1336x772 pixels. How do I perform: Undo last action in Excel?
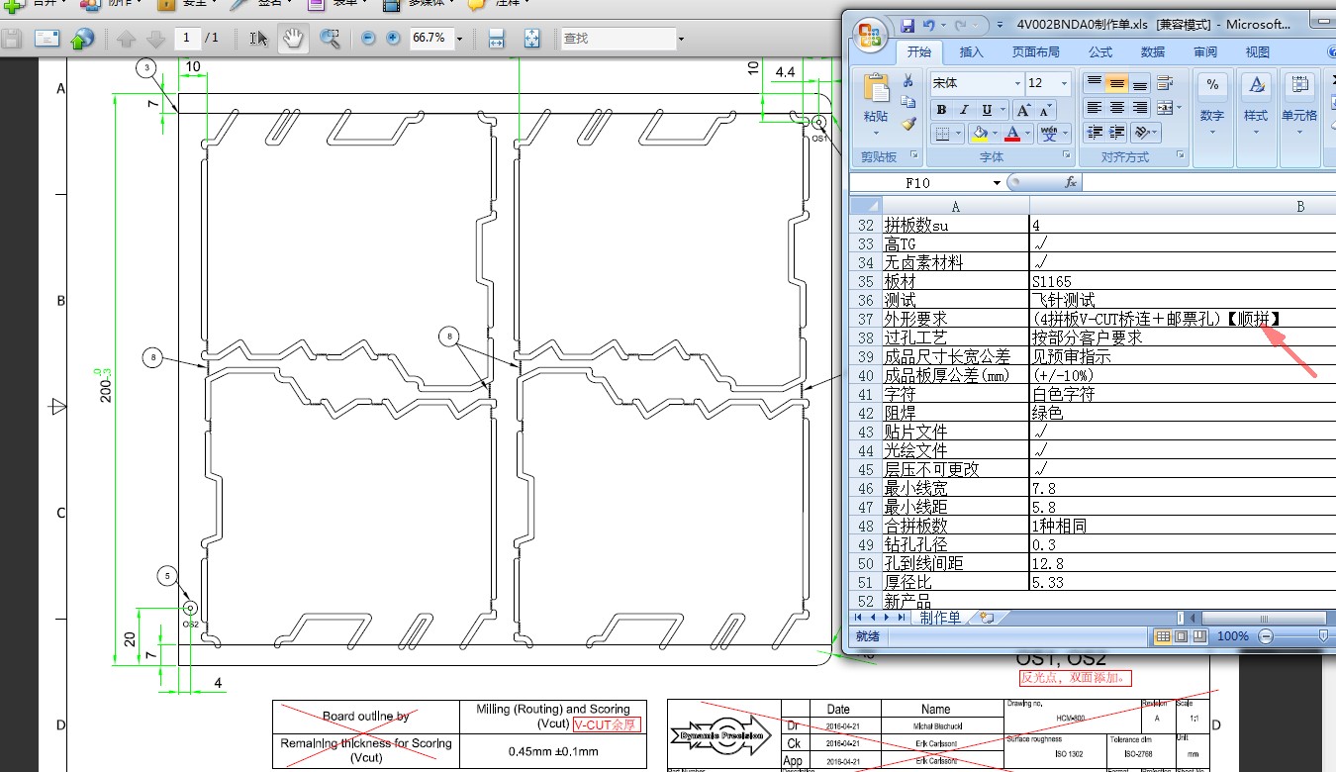tap(929, 25)
